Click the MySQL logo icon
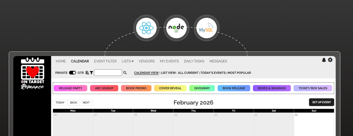The image size is (353, 136). [206, 28]
